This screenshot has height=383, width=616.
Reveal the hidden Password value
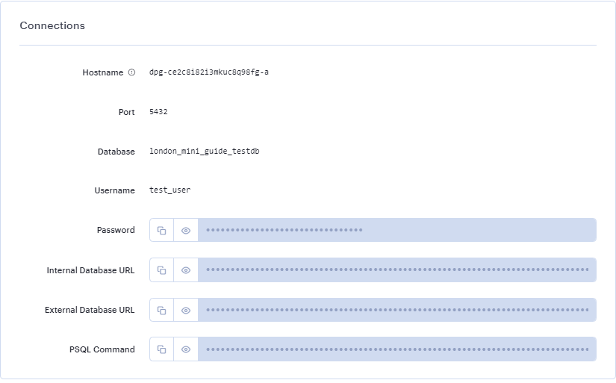(x=186, y=230)
